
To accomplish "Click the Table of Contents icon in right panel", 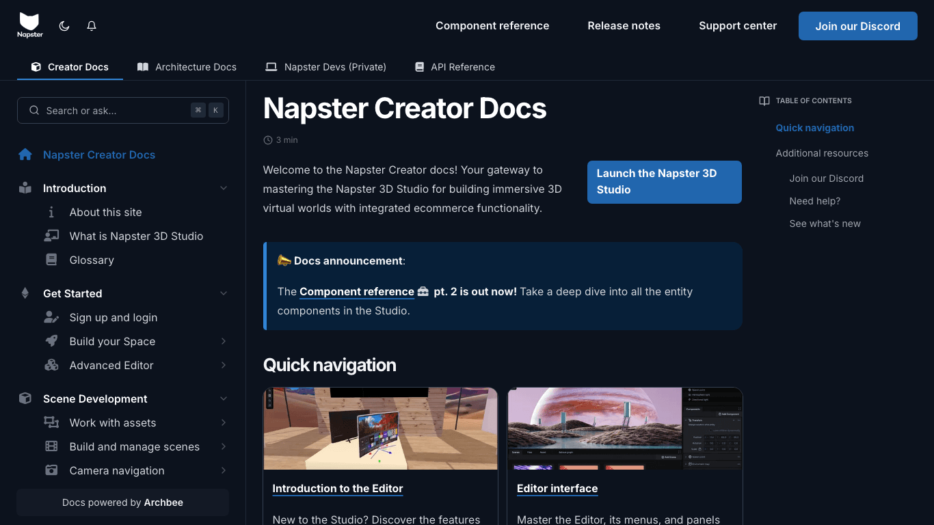I will tap(763, 100).
